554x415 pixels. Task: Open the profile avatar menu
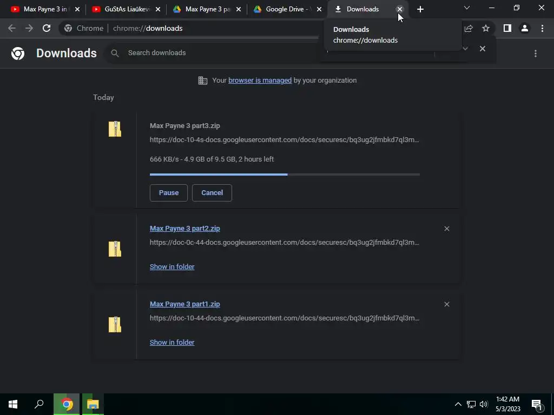[x=525, y=28]
